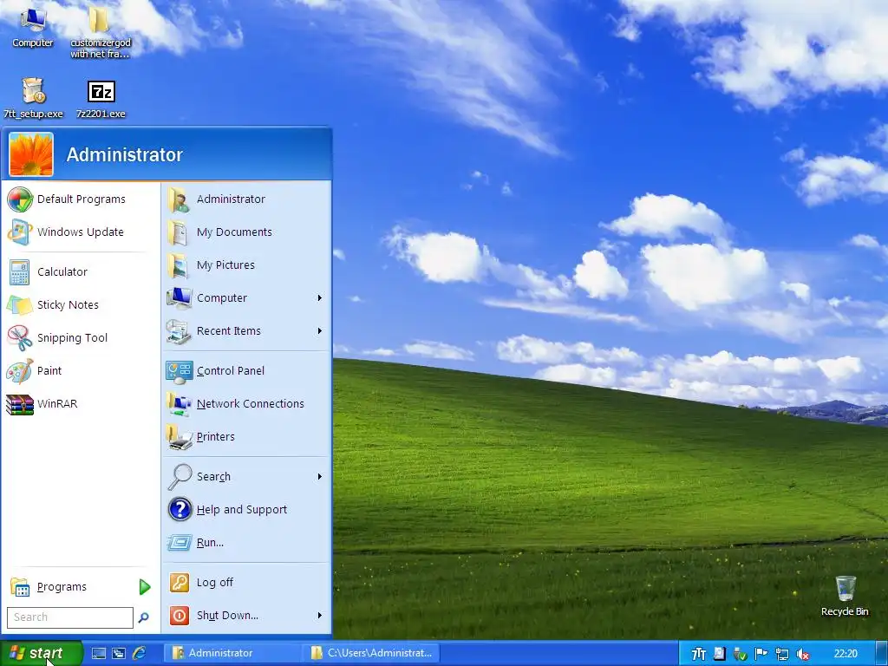Viewport: 888px width, 666px height.
Task: Select the 7z2201.exe desktop file
Action: [101, 98]
